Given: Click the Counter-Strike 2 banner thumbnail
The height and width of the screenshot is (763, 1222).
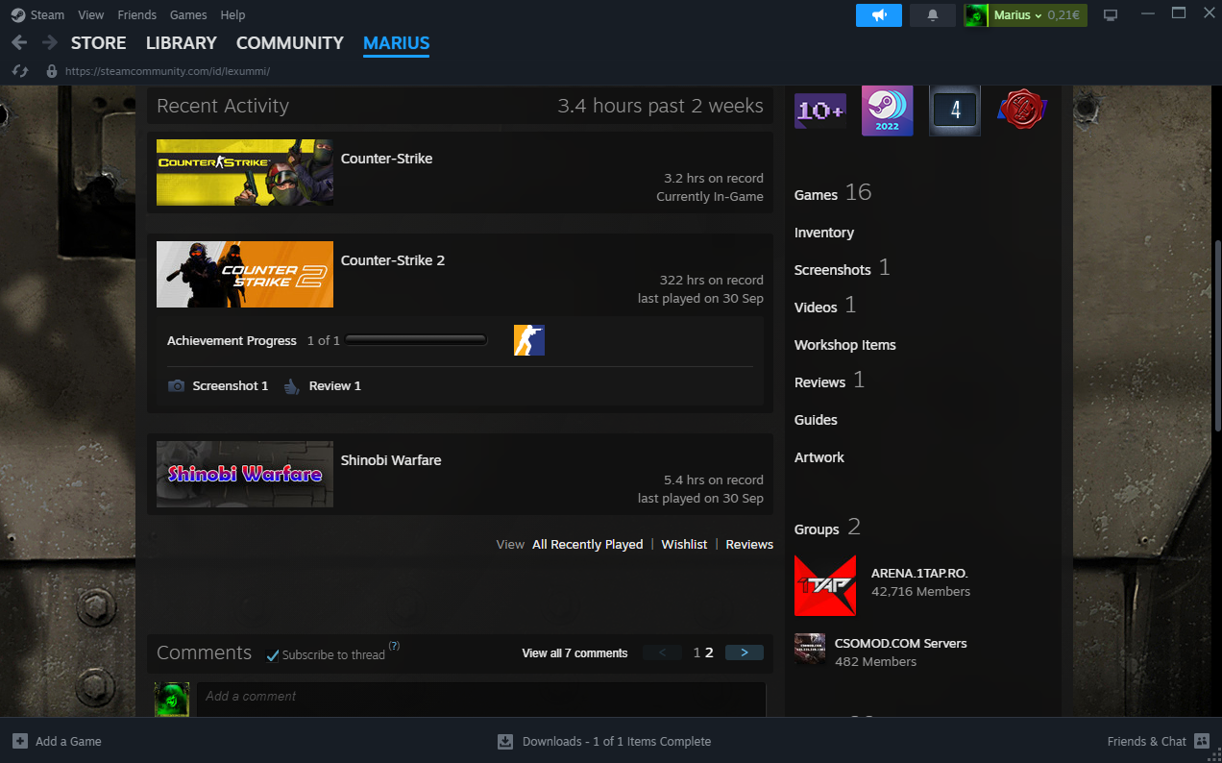Looking at the screenshot, I should click(245, 274).
